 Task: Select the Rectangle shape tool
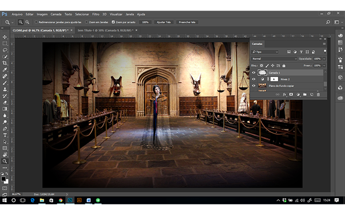click(5, 148)
